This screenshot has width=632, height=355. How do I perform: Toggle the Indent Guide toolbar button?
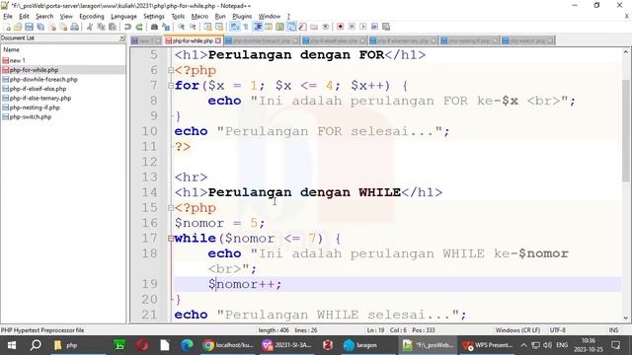click(x=257, y=27)
